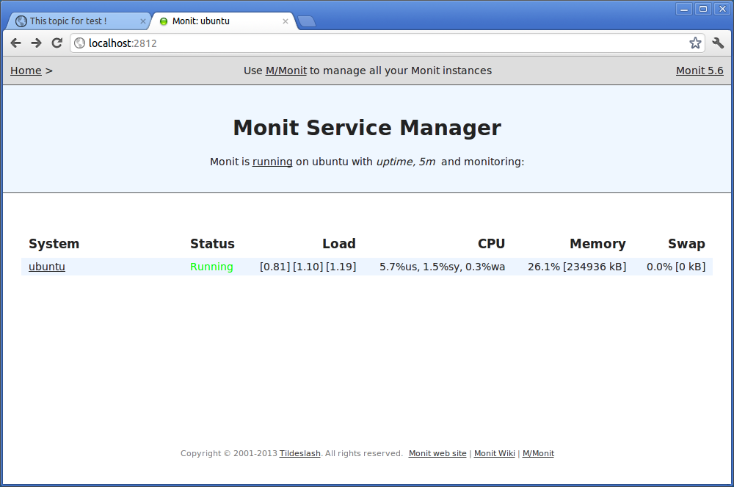Image resolution: width=734 pixels, height=487 pixels.
Task: Select load value '[0.81] [1.10] [1.19]'
Action: coord(308,267)
